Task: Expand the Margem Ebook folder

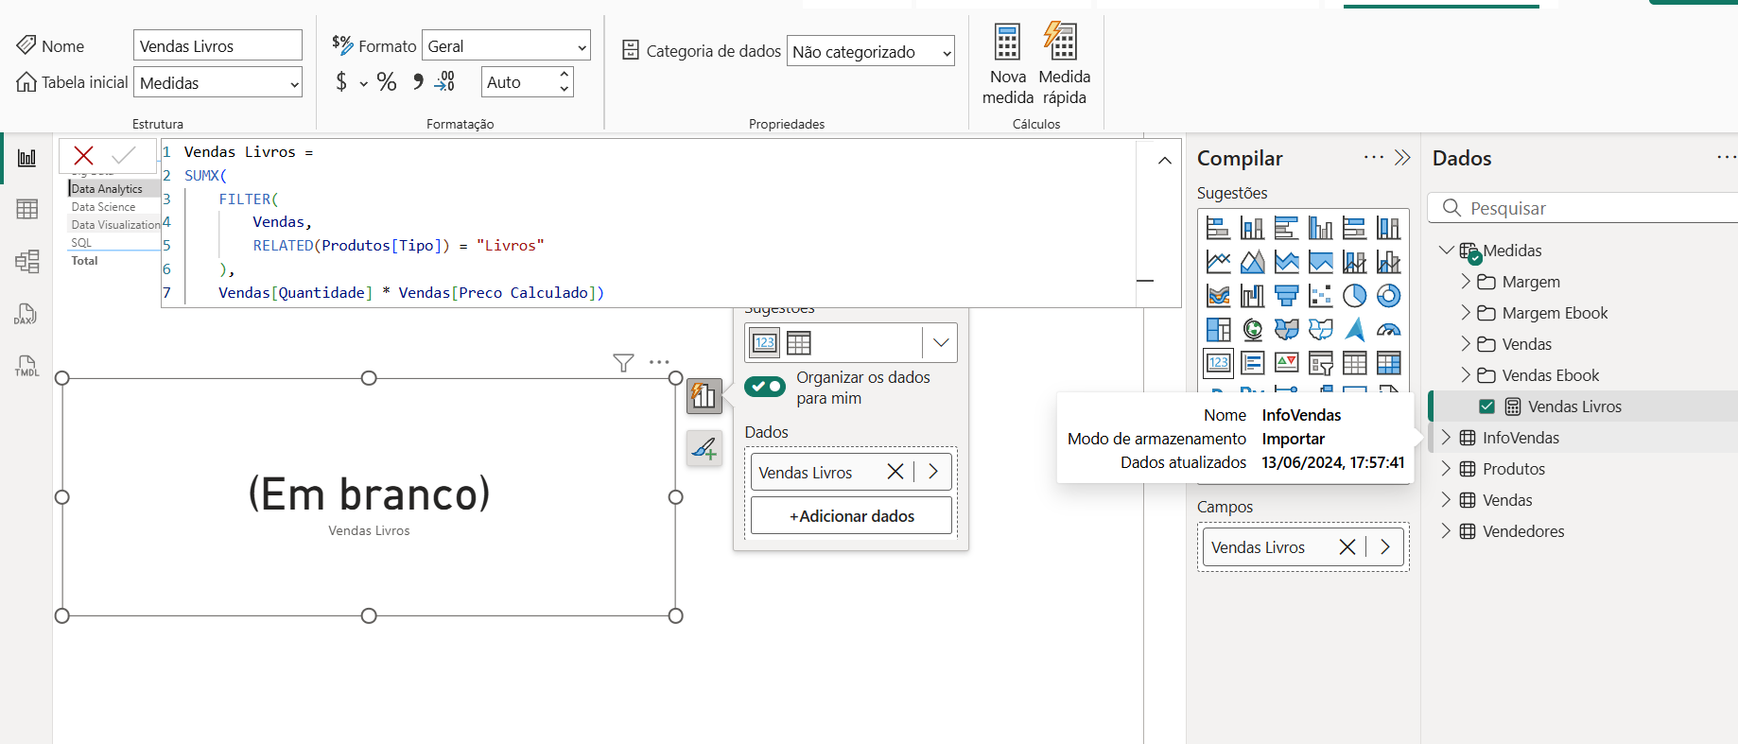Action: coord(1466,313)
